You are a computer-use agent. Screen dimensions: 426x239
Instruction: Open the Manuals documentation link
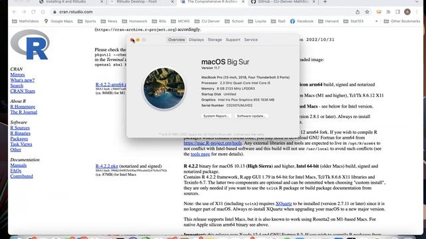click(18, 165)
